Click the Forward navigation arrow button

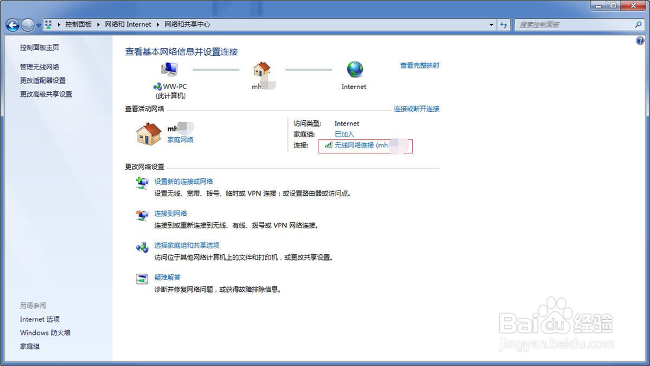point(27,25)
